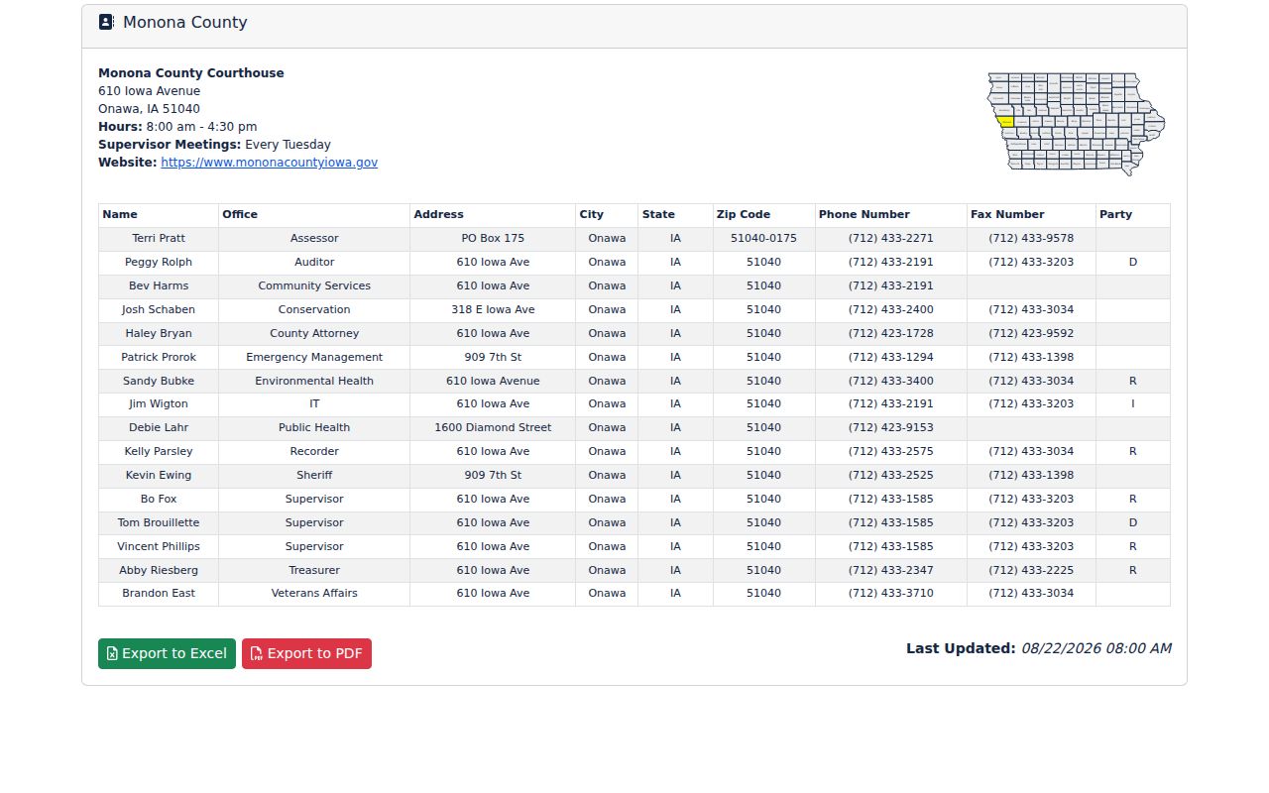
Task: Select the name Tom Brouillette
Action: click(159, 523)
